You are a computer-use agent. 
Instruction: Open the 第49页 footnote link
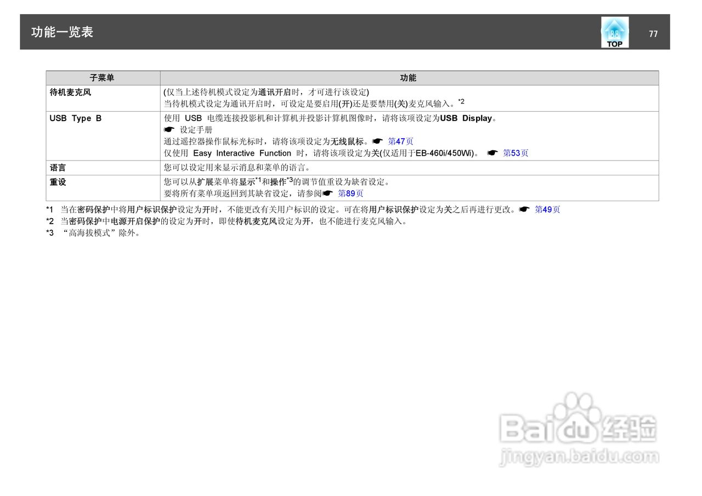(547, 209)
